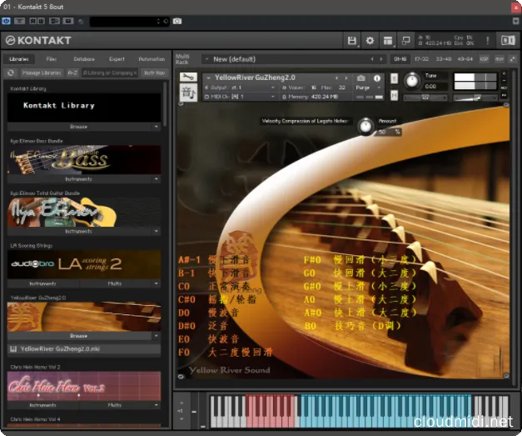Image resolution: width=522 pixels, height=436 pixels.
Task: Toggle the A-Z library sorting button
Action: pos(72,73)
